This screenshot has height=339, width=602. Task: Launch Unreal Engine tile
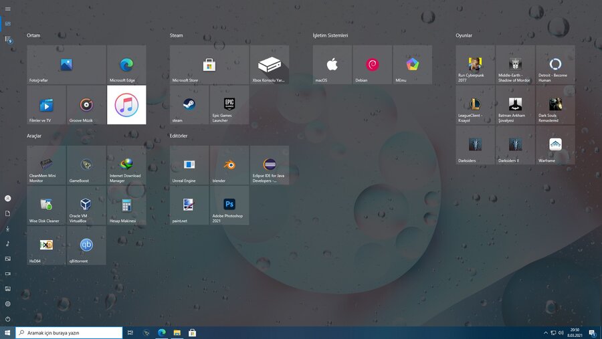pos(189,165)
